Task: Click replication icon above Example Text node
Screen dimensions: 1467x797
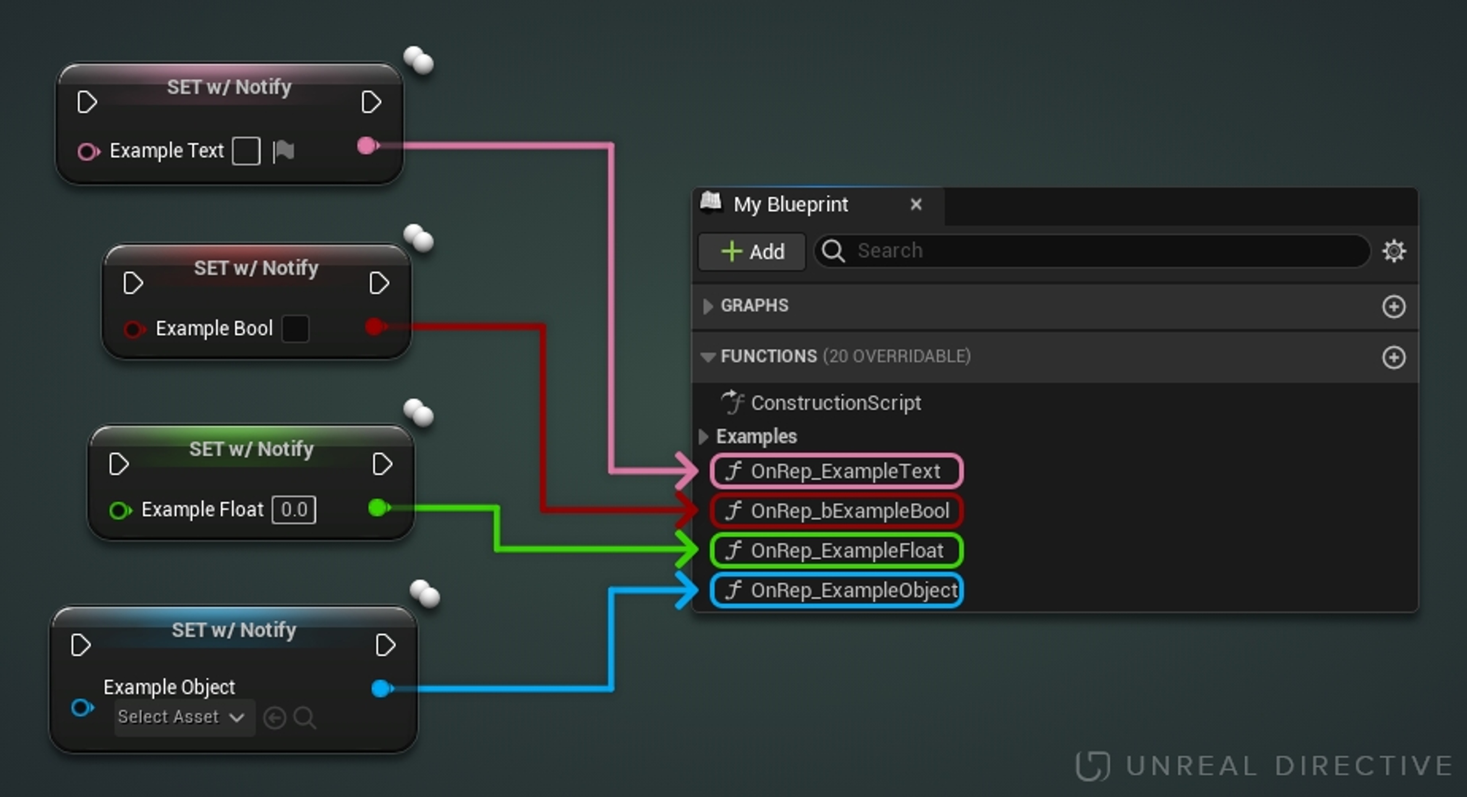Action: click(419, 60)
